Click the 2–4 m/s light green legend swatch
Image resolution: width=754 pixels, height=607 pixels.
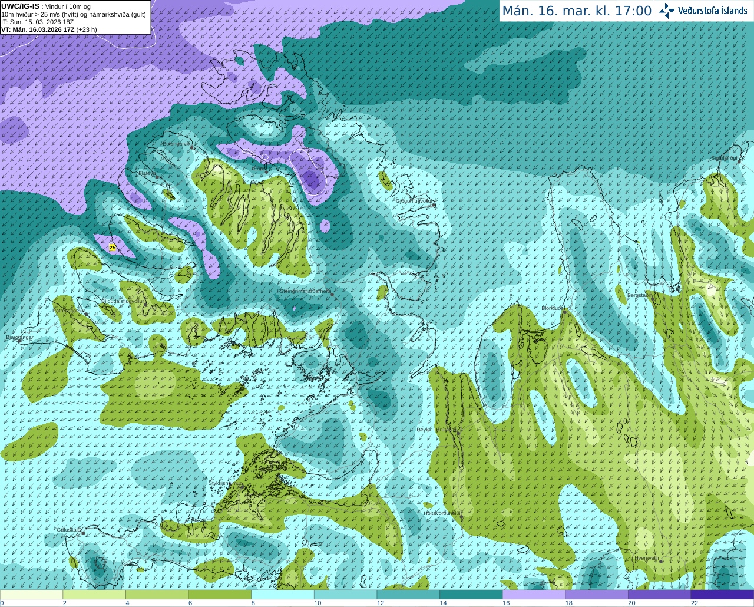pos(94,595)
